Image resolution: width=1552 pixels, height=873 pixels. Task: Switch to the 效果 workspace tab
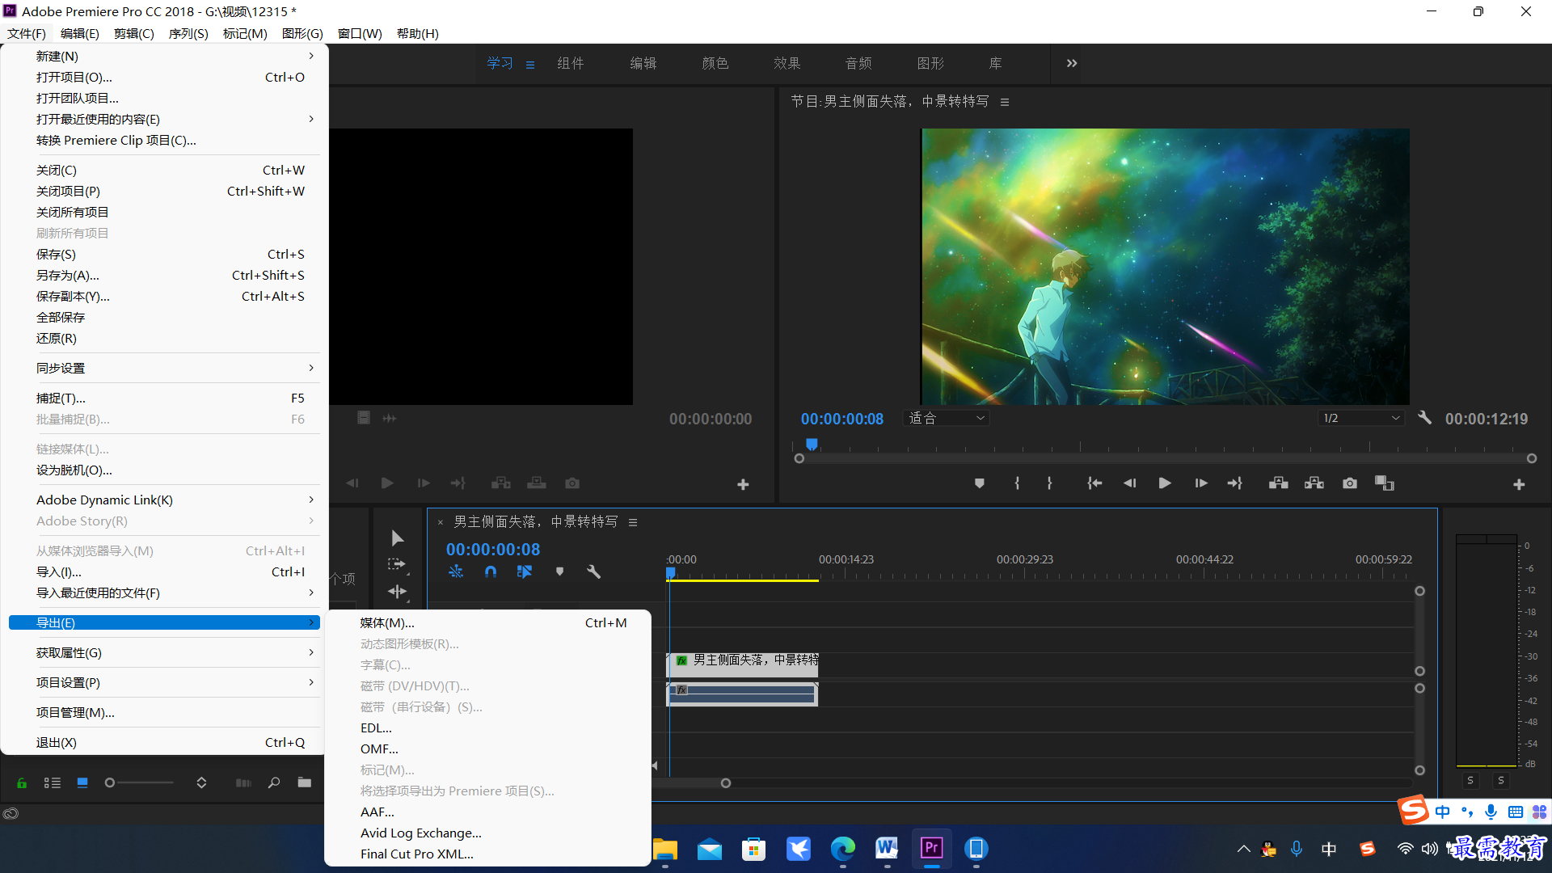(787, 63)
